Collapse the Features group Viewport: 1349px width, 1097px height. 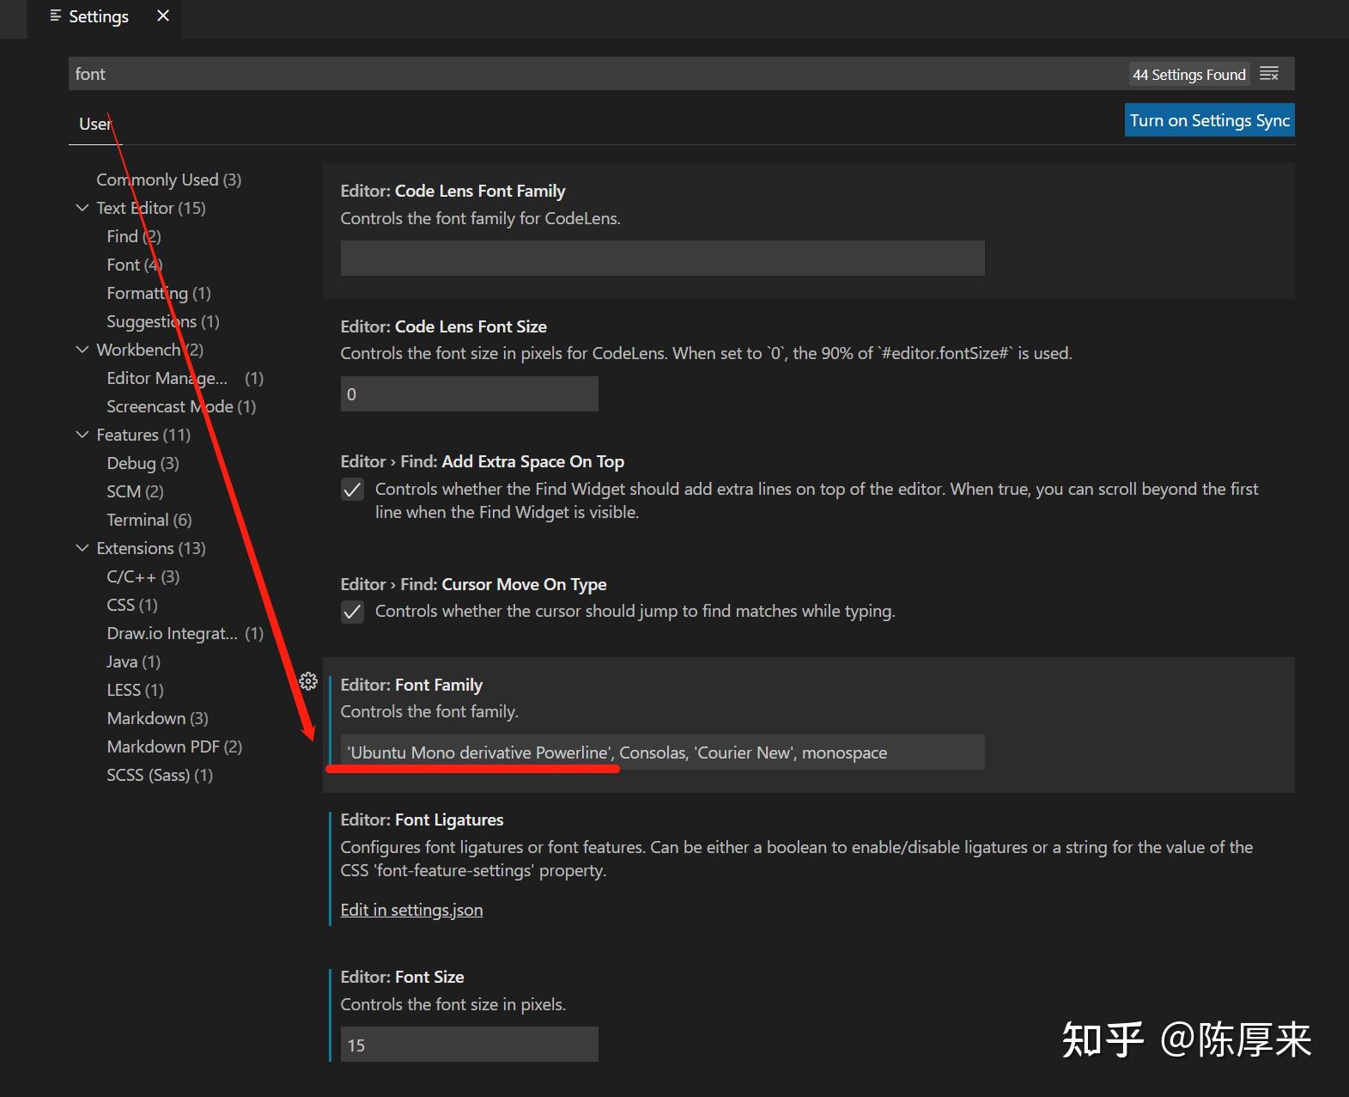82,435
